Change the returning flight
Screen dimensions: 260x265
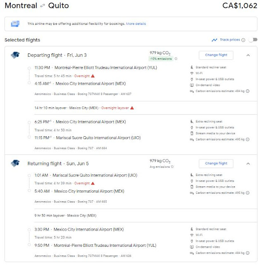(x=216, y=164)
